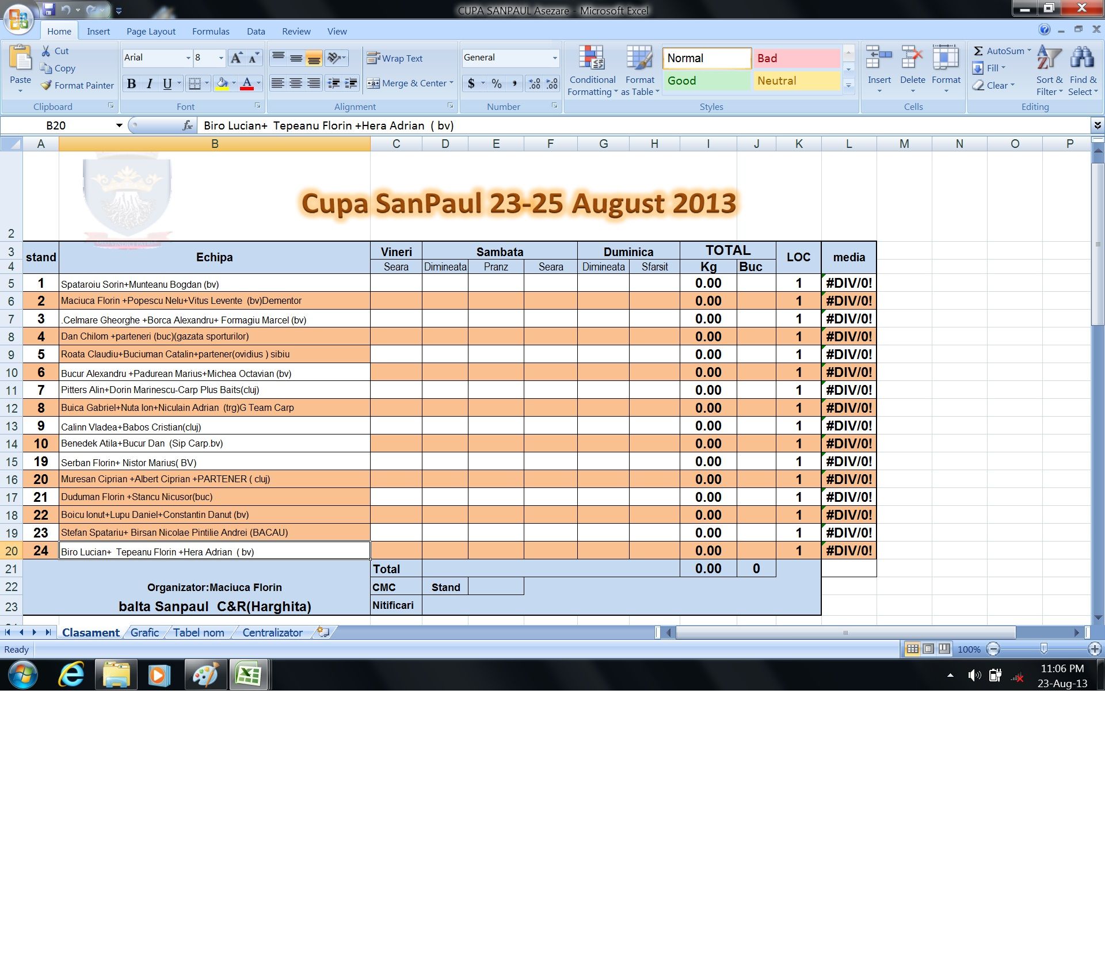This screenshot has width=1105, height=972.
Task: Click the Format Painter brush icon
Action: tap(47, 85)
